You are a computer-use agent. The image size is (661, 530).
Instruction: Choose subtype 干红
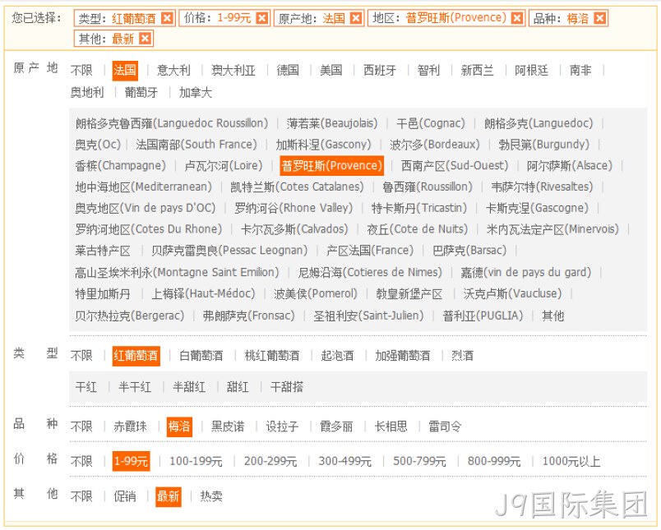(86, 387)
